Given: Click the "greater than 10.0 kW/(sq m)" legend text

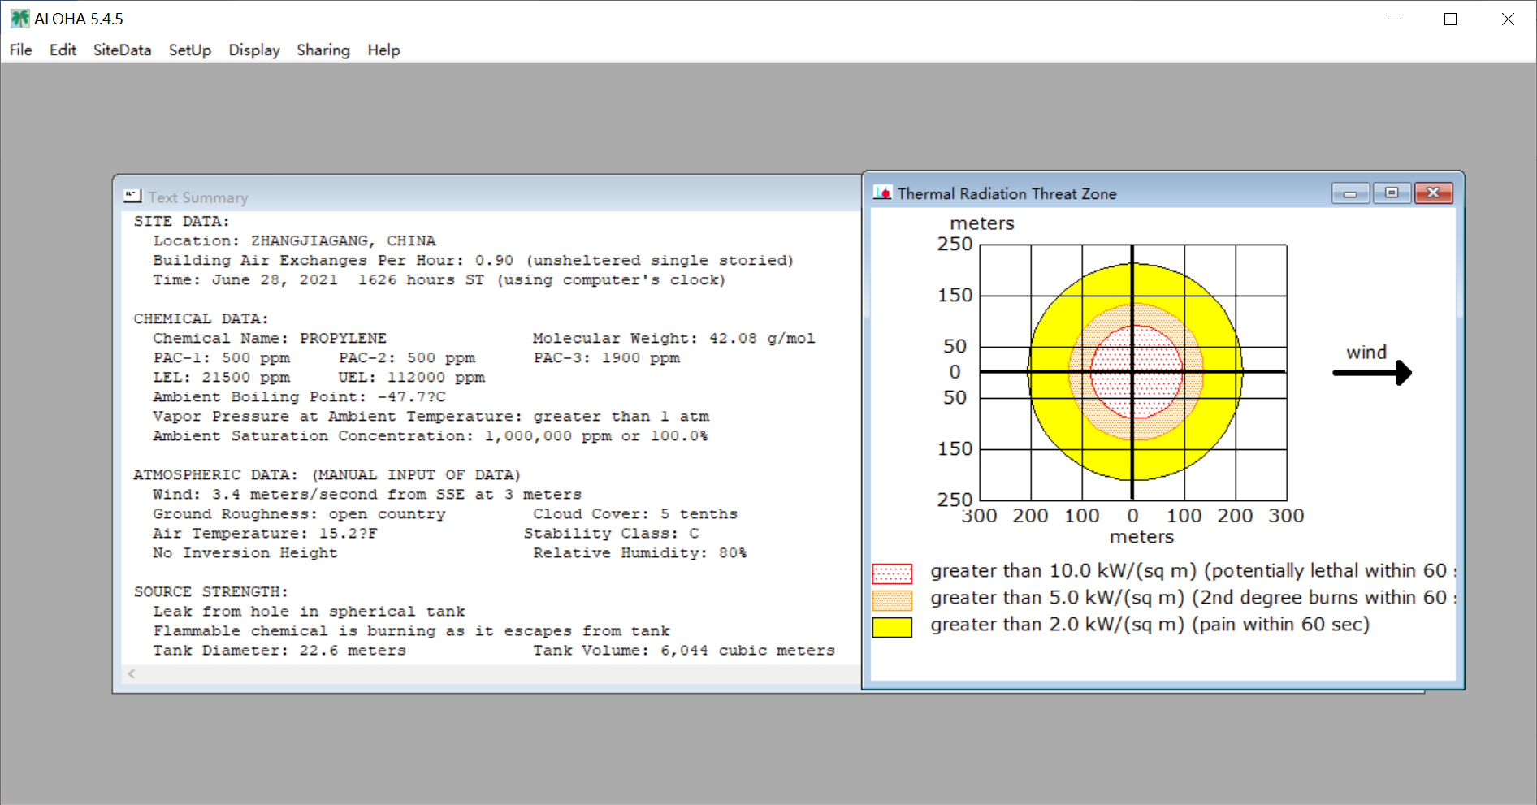Looking at the screenshot, I should point(1193,571).
